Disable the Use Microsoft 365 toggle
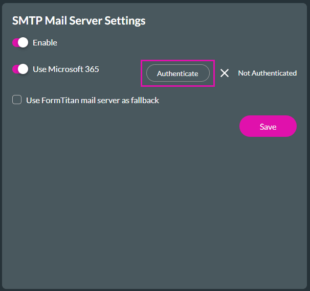Image resolution: width=310 pixels, height=291 pixels. 20,69
